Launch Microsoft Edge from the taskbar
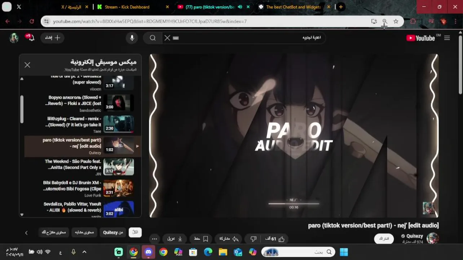The width and height of the screenshot is (463, 260). [208, 252]
